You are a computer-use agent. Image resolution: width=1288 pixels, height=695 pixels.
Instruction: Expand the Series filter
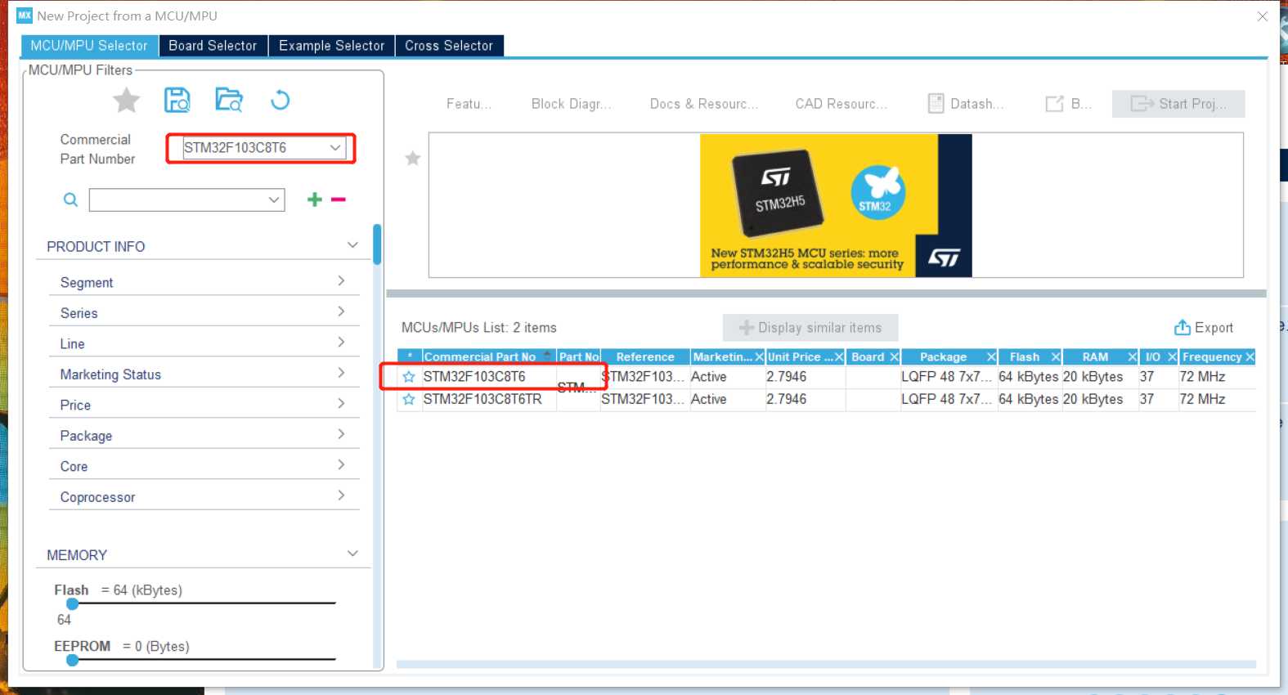click(341, 312)
